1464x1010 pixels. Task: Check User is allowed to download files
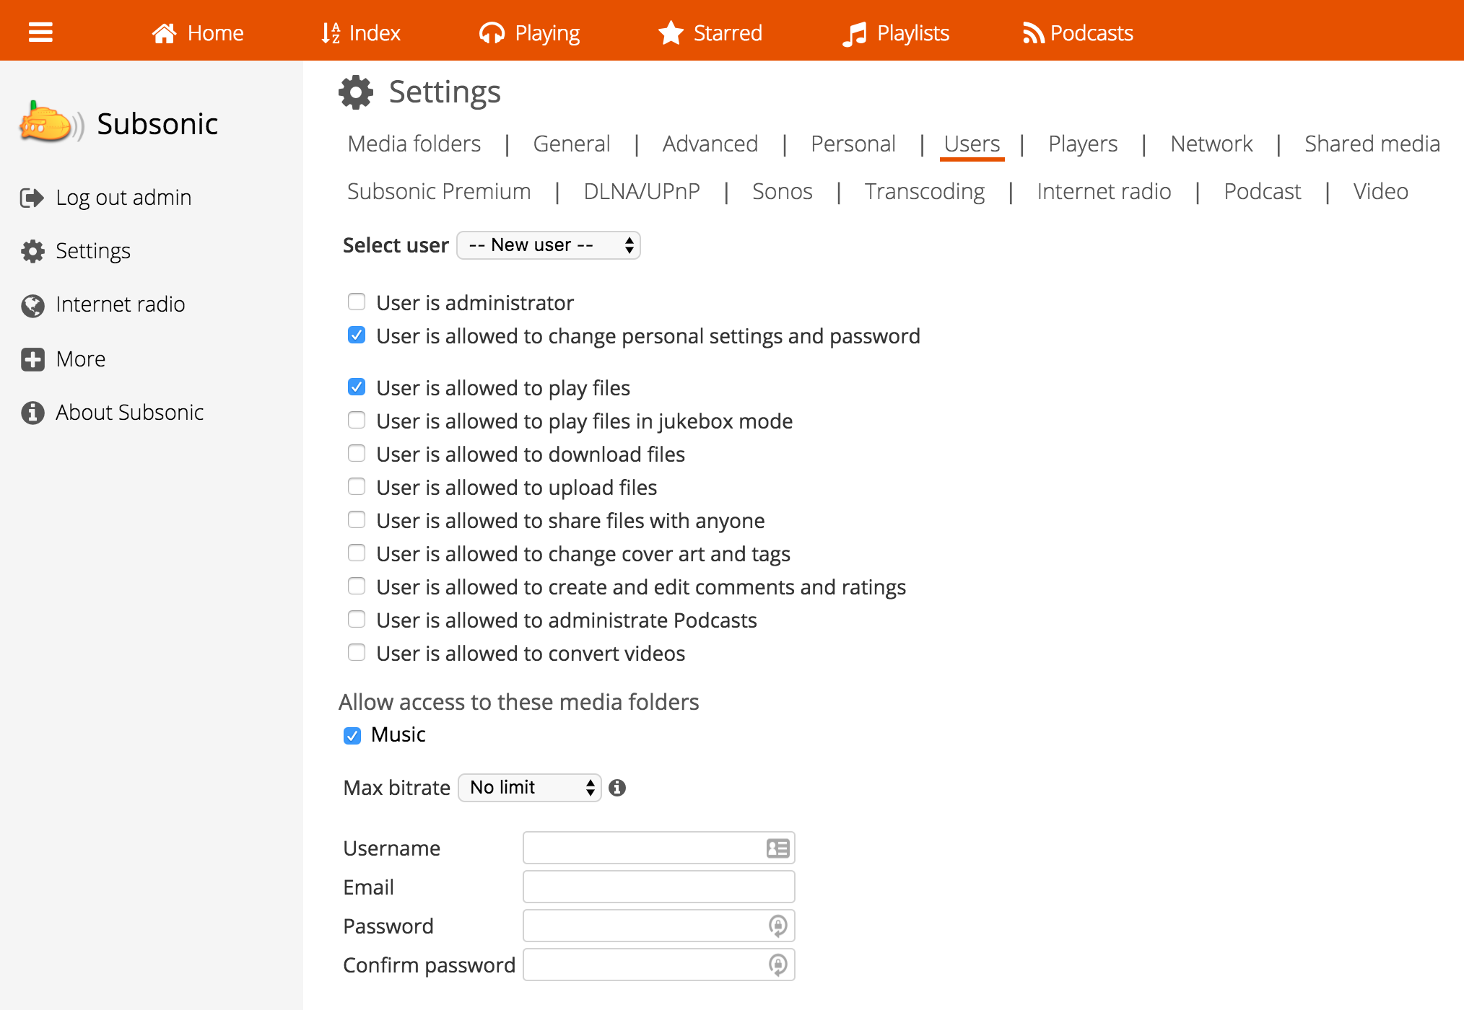point(357,453)
